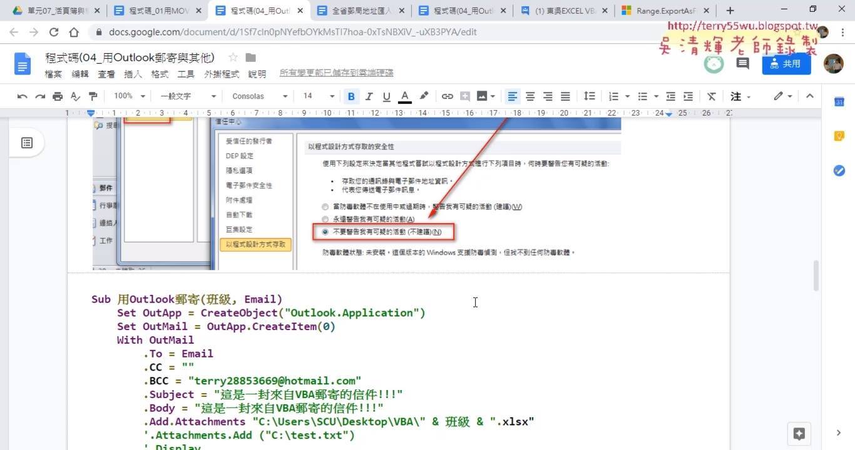This screenshot has width=855, height=450.
Task: Expand the numbered list style arrow
Action: click(627, 96)
